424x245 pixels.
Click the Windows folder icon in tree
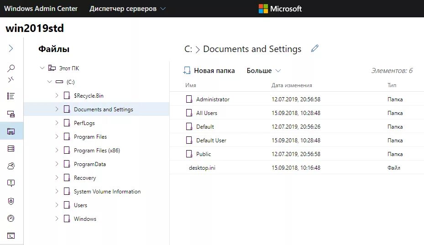[x=67, y=219]
